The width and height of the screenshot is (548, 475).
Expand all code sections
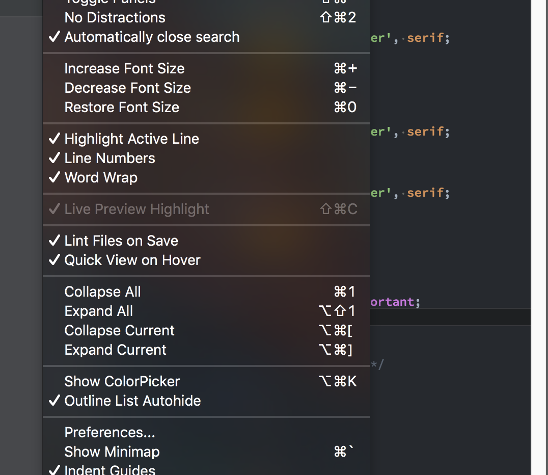point(98,311)
